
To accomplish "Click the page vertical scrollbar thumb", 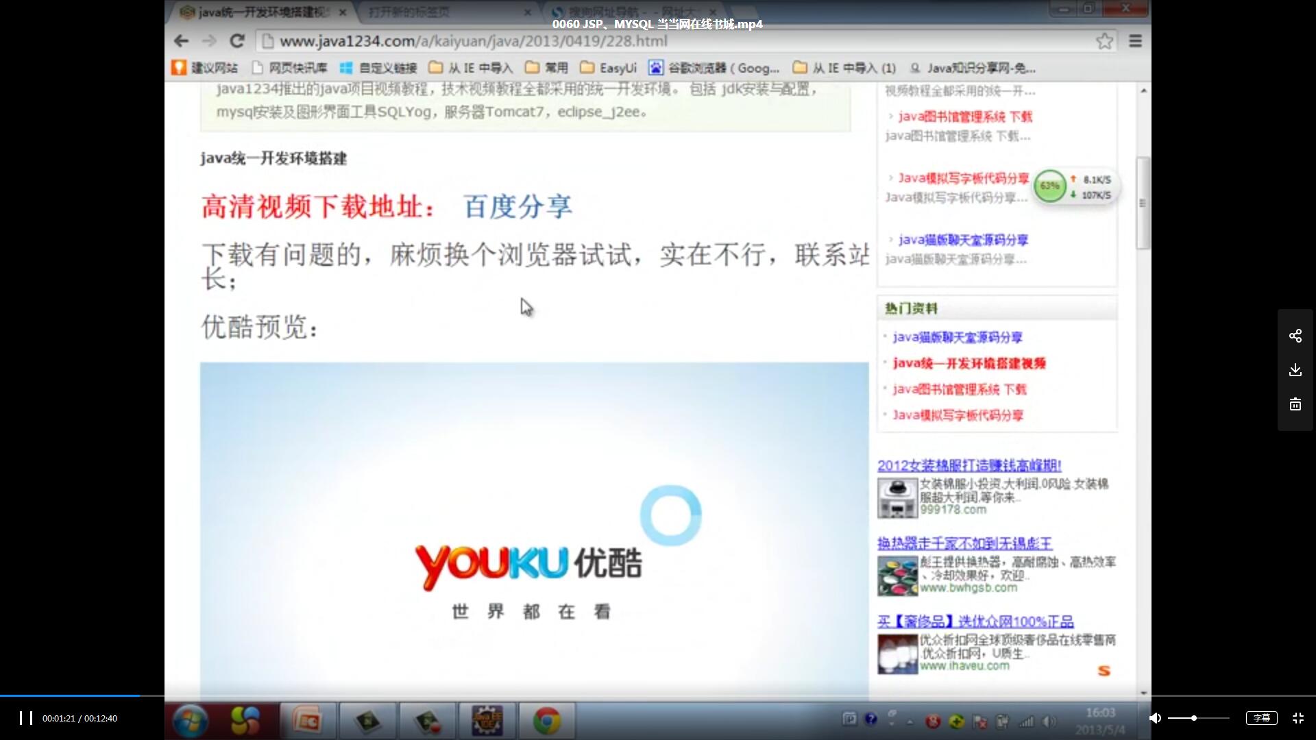I will click(x=1143, y=203).
